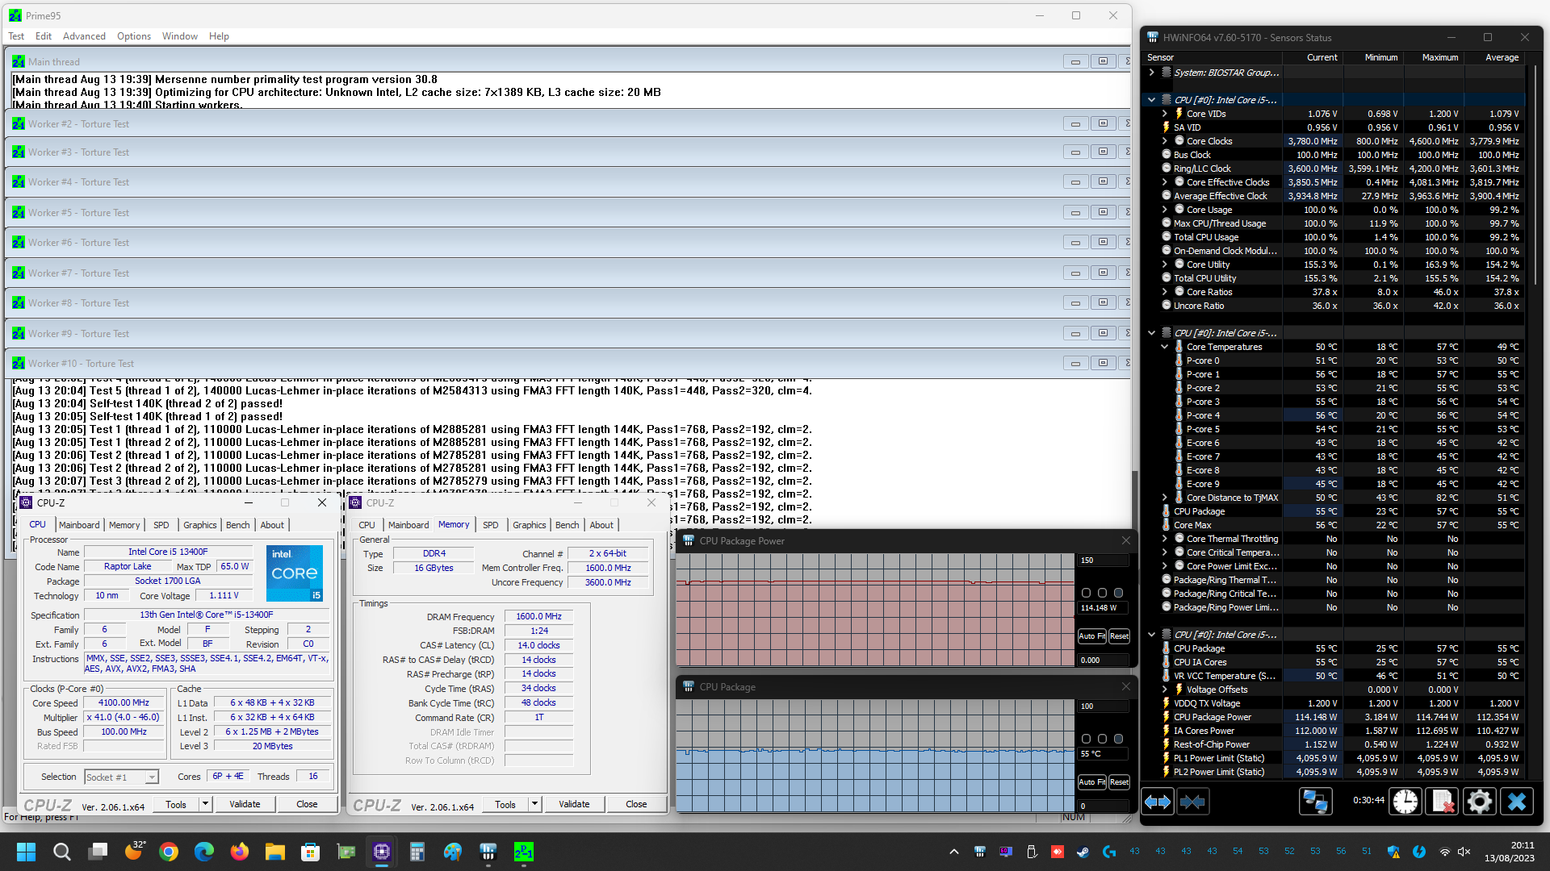Toggle the muted speaker volume tray icon
1550x871 pixels.
1464,852
